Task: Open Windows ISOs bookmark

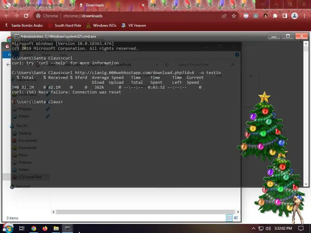Action: click(101, 25)
